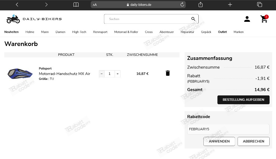Apply the FEBRUARY5 code via ANWENDEN

click(219, 141)
